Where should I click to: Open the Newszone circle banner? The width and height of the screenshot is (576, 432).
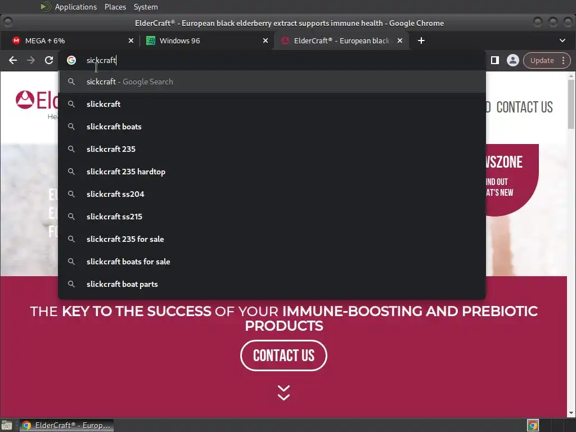click(512, 180)
